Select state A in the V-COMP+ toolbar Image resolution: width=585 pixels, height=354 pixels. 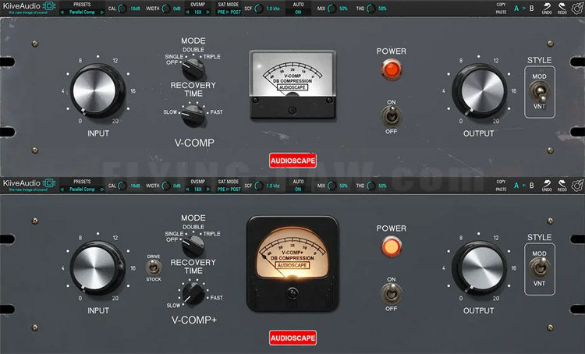pos(516,186)
